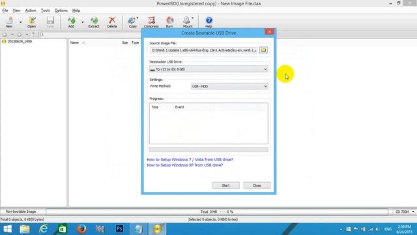
Task: Click the Copy toolbar icon
Action: [x=132, y=22]
